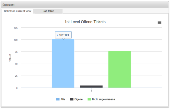Click the 125 y-axis label
The width and height of the screenshot is (170, 109).
point(16,28)
